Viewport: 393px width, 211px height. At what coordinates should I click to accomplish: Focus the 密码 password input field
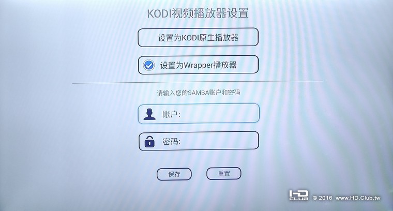click(x=199, y=141)
